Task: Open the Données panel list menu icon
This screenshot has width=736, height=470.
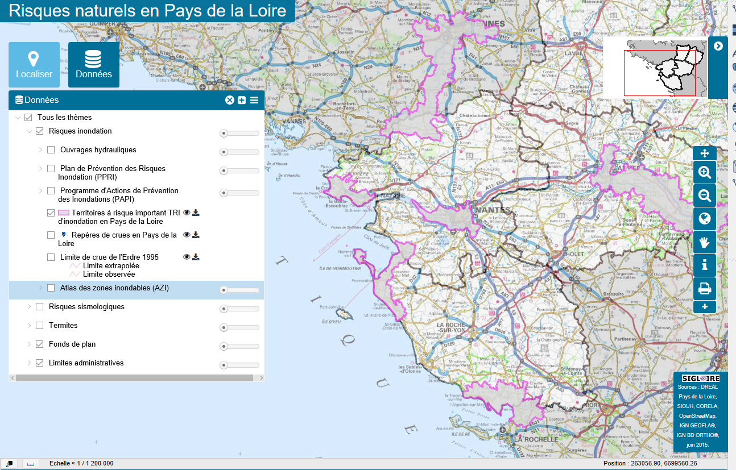Action: click(254, 100)
